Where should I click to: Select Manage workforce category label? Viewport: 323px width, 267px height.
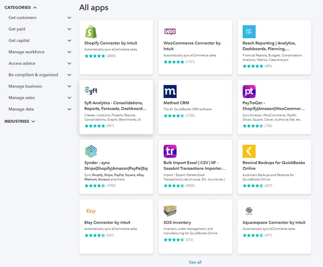tap(26, 52)
